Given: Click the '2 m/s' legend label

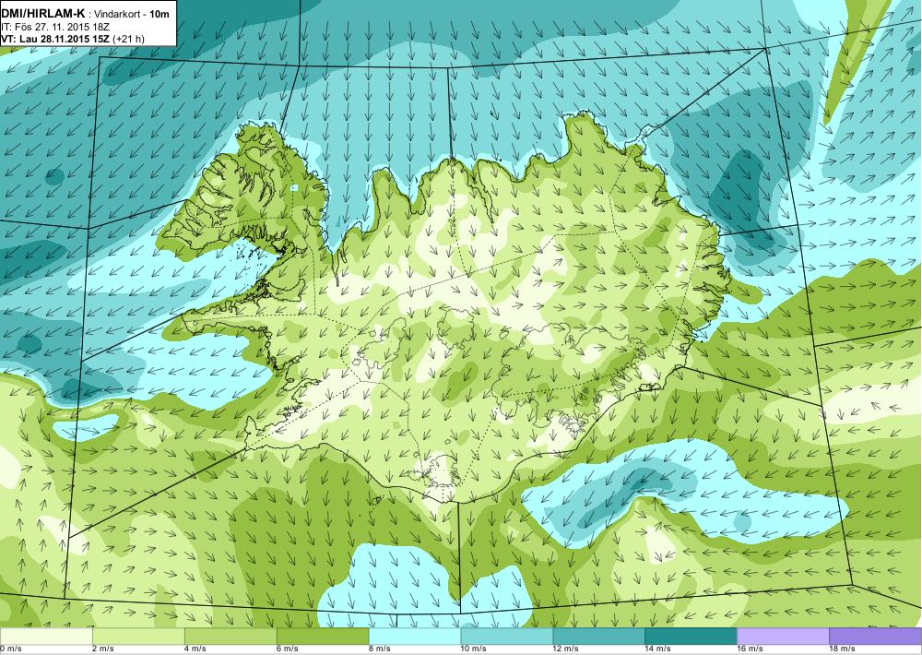Looking at the screenshot, I should coord(103,649).
